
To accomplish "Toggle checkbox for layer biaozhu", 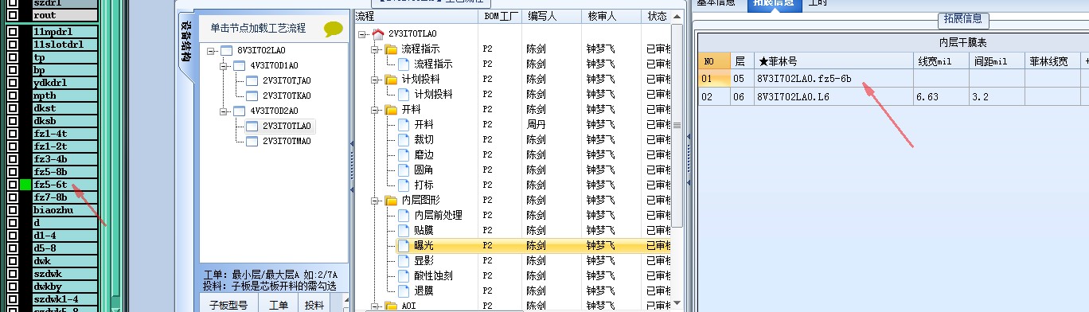I will coord(13,210).
